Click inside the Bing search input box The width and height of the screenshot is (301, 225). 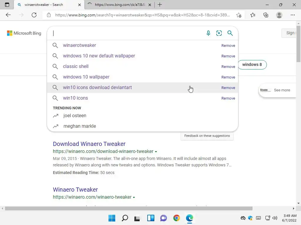coord(127,33)
